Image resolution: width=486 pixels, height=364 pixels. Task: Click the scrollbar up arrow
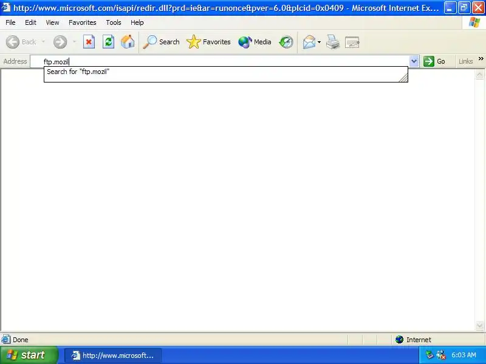479,74
